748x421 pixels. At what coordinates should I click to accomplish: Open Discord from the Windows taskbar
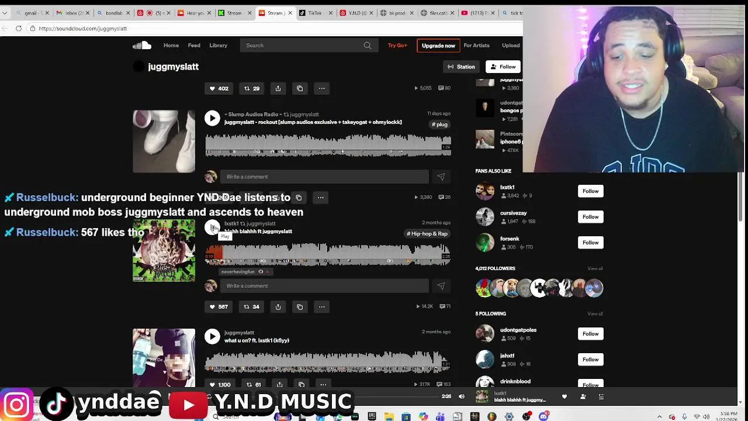(544, 416)
